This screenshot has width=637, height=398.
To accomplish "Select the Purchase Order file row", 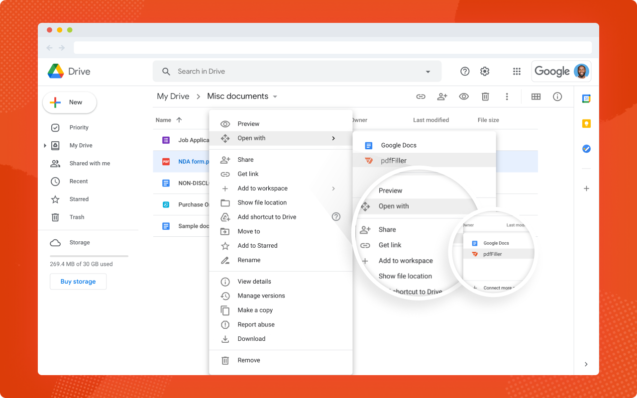I will 181,204.
